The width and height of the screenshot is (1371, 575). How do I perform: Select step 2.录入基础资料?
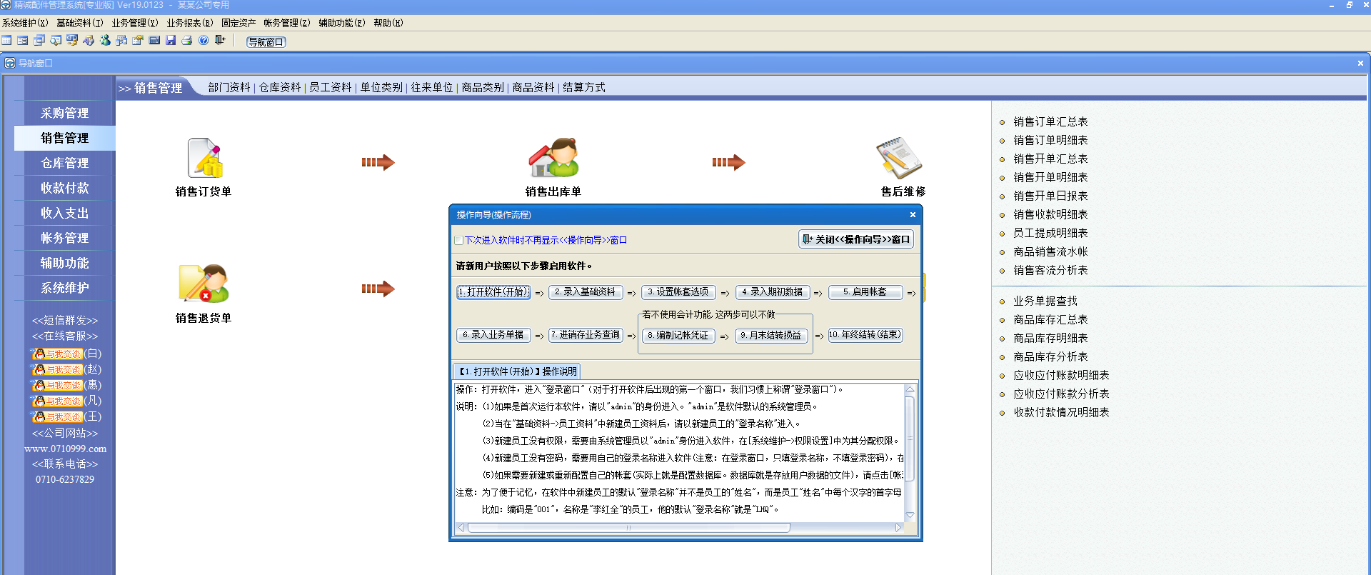(586, 291)
